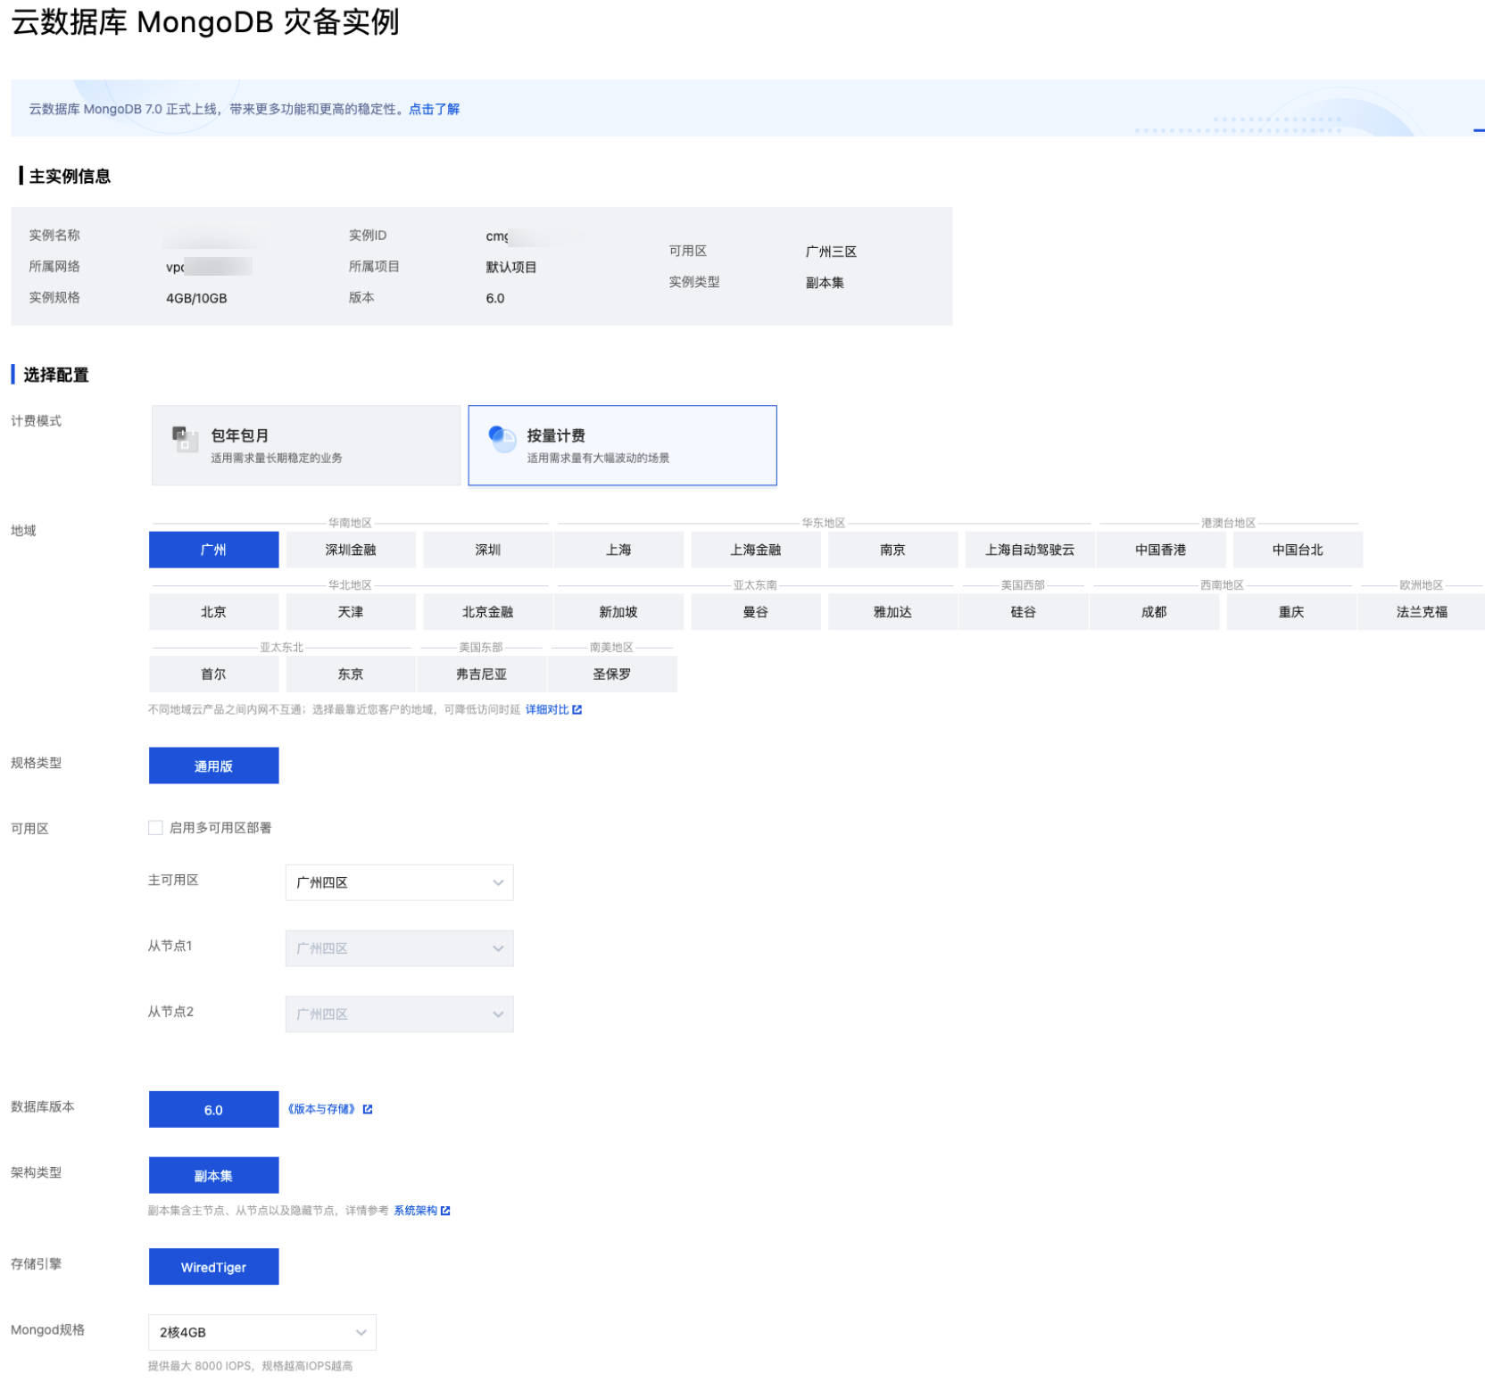Enable 启用多可用区部署 checkbox

[155, 828]
